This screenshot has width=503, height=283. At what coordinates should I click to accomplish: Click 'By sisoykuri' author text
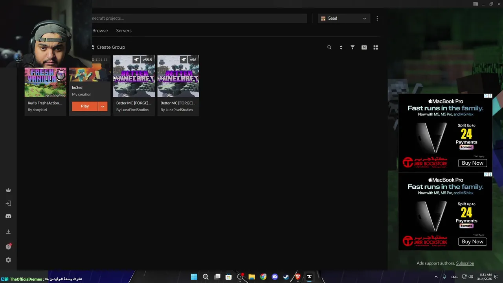pyautogui.click(x=37, y=110)
